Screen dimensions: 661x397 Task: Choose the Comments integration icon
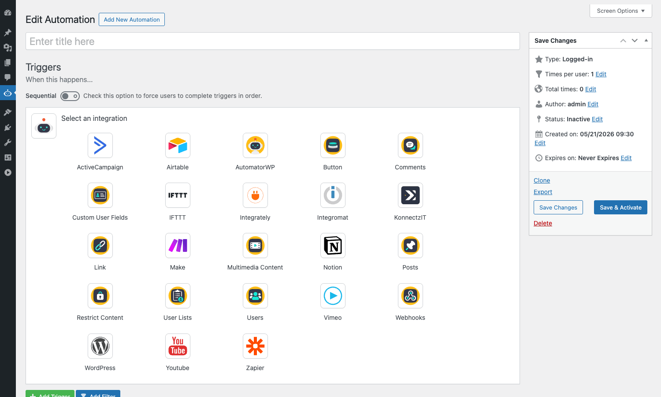410,145
